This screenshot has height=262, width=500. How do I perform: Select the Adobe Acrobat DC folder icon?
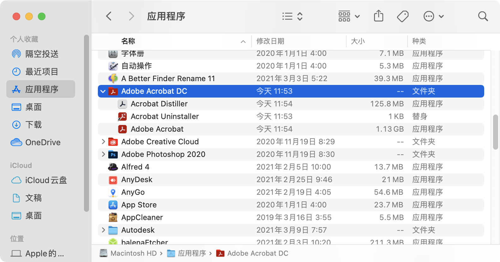pos(113,91)
